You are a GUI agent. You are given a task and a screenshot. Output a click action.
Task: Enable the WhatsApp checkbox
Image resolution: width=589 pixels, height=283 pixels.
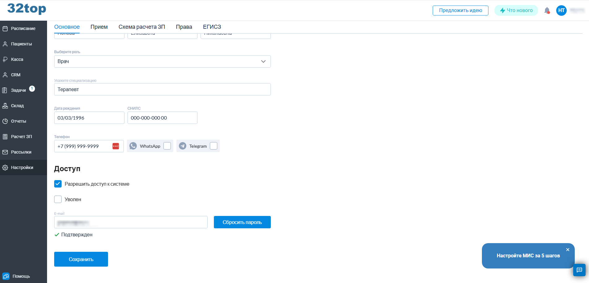(x=167, y=146)
